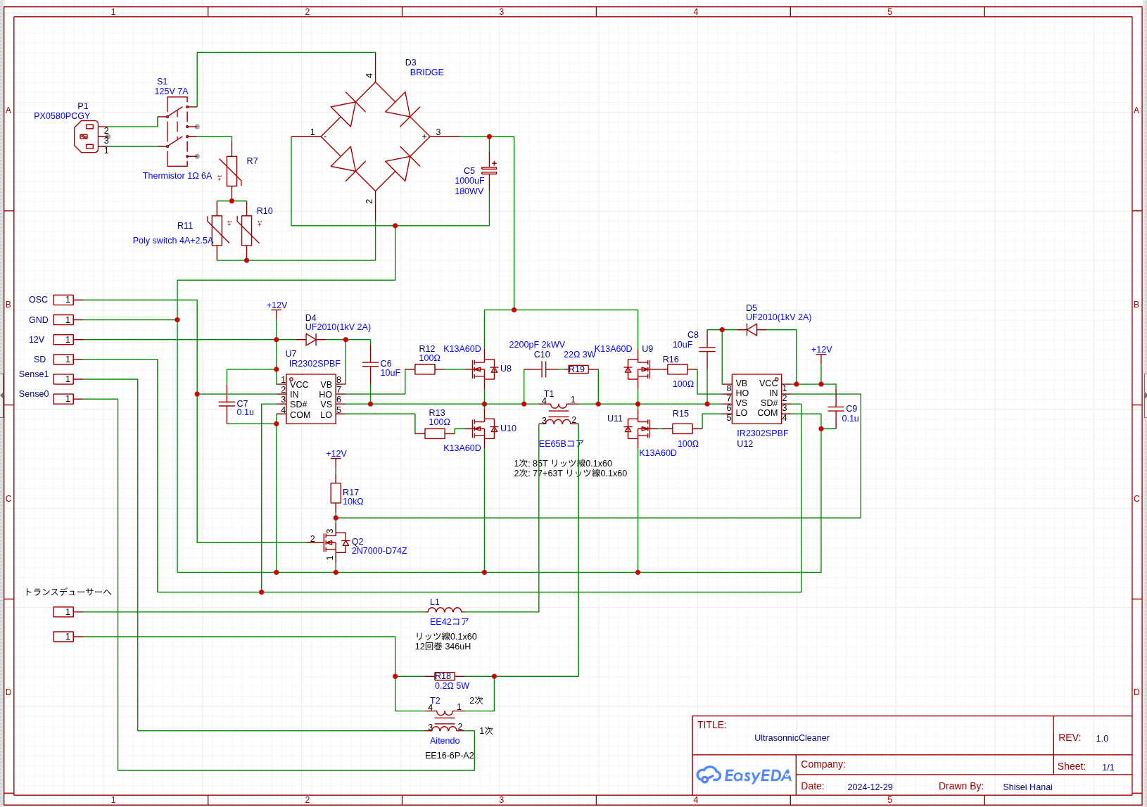Select the R17 10kΩ resistor
1147x807 pixels.
tap(336, 493)
